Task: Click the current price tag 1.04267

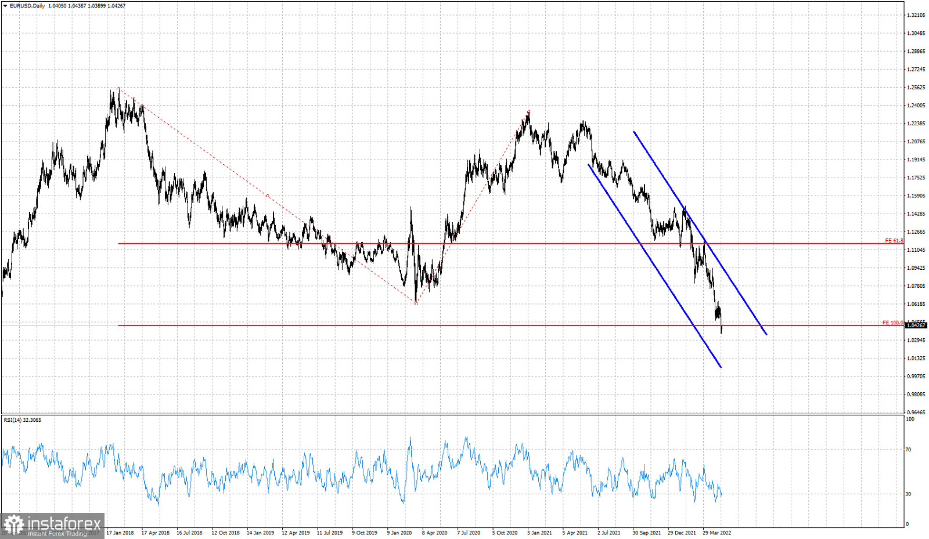Action: [916, 325]
